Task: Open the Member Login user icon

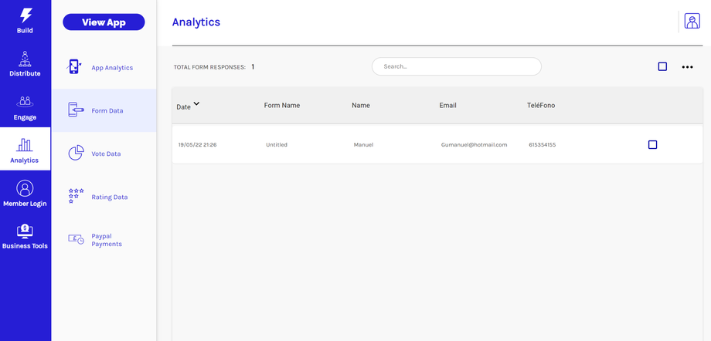Action: click(x=25, y=188)
